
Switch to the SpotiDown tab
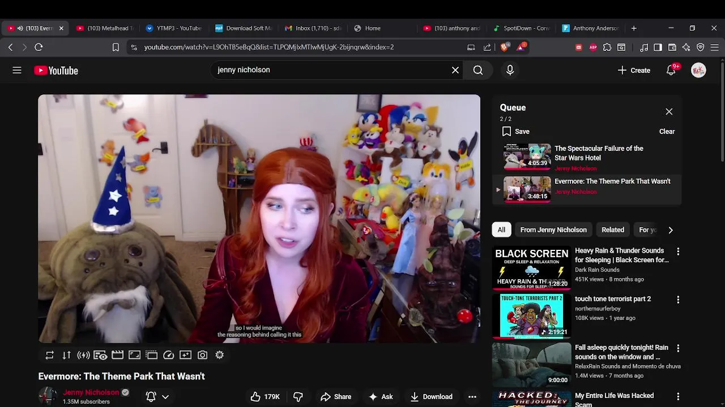(x=521, y=28)
